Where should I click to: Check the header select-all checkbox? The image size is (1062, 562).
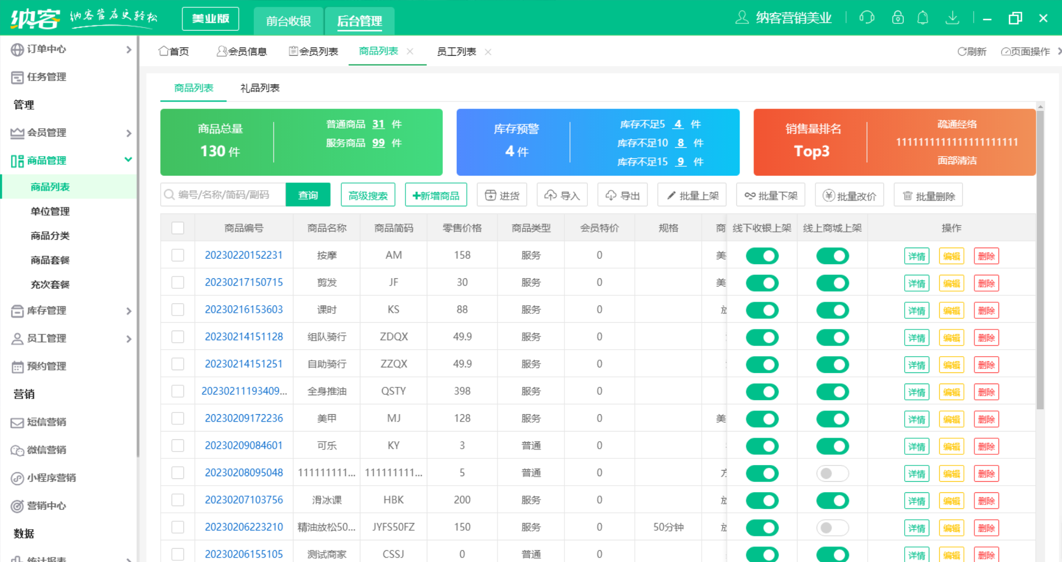click(x=177, y=227)
